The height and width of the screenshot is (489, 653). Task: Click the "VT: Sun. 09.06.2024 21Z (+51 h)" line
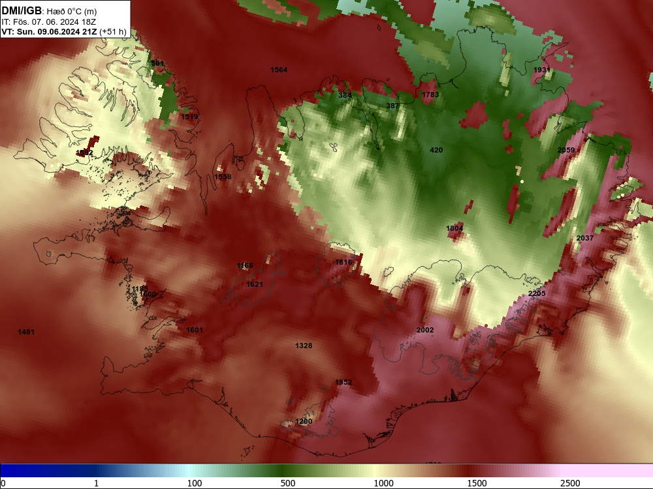[64, 31]
